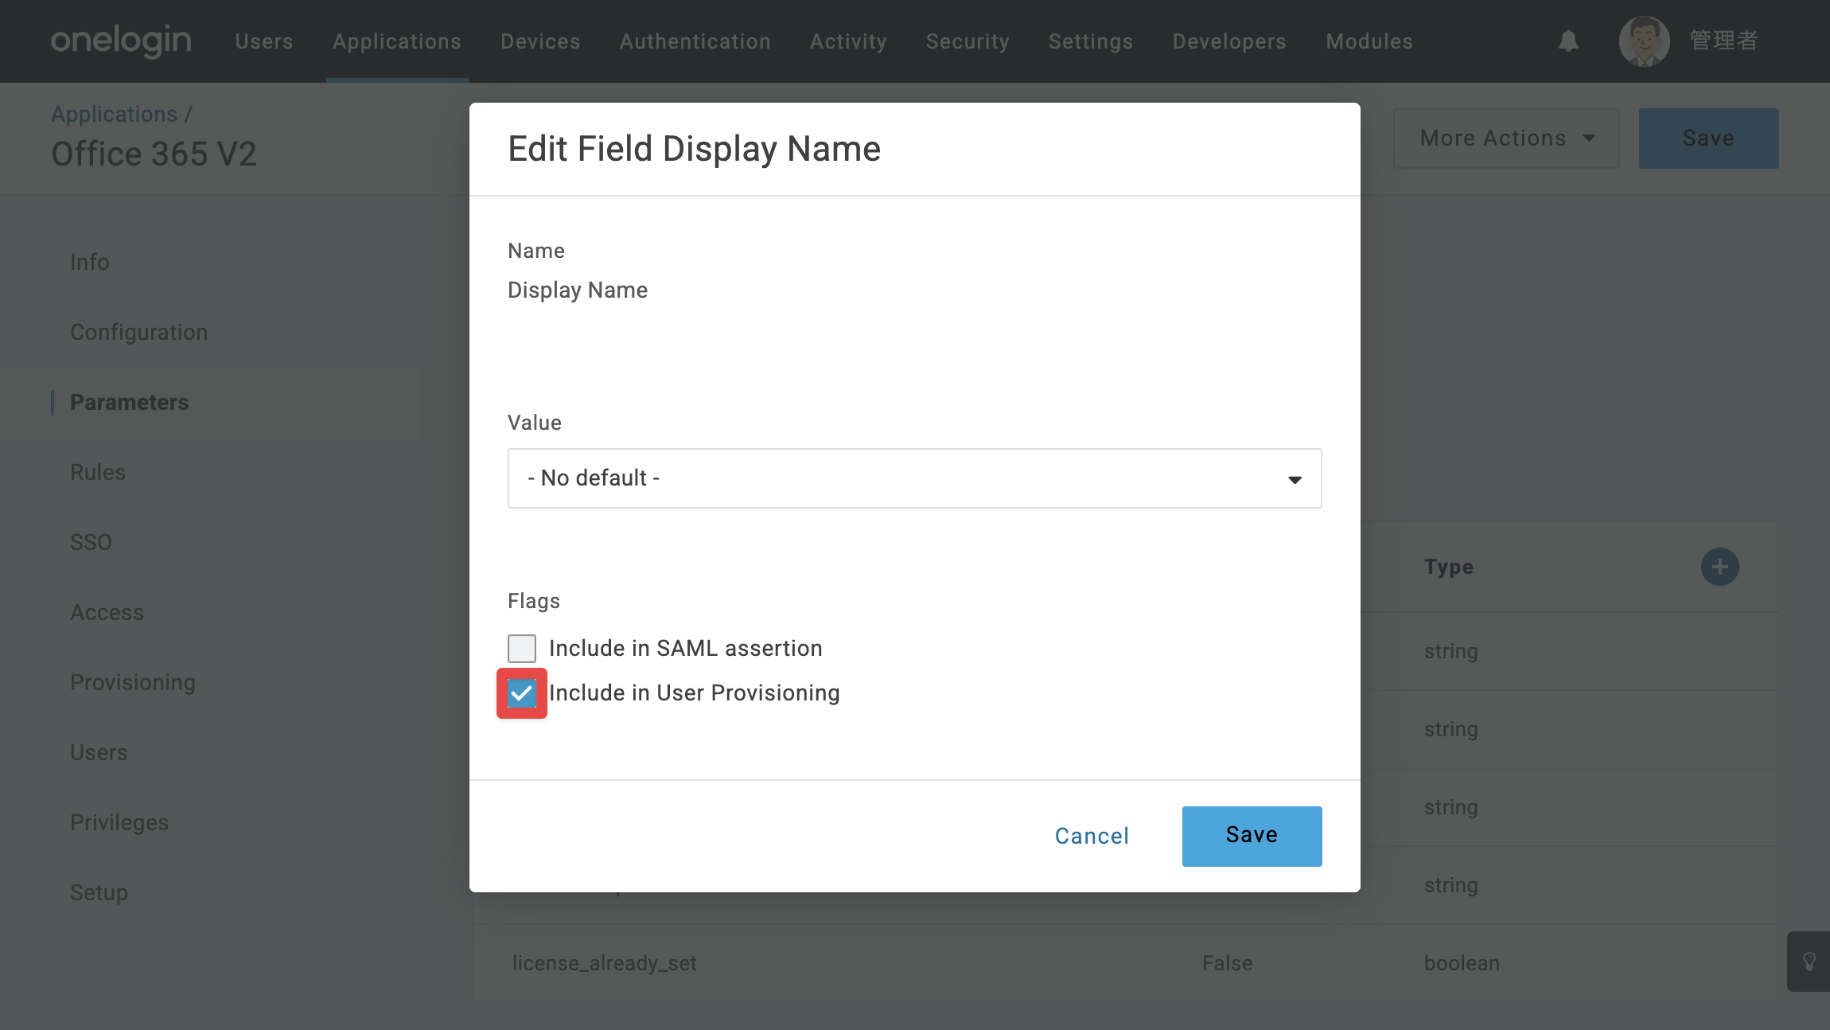Select the license_already_set parameter row
Viewport: 1830px width, 1030px height.
[x=1125, y=963]
